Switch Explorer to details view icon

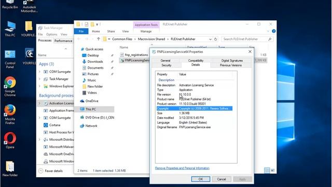pos(267,170)
